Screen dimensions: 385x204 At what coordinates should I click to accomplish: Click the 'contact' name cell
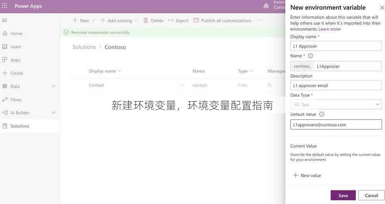[x=200, y=85]
